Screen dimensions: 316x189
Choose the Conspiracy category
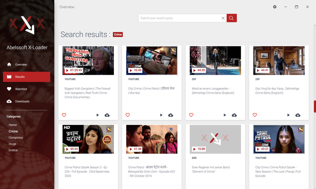point(16,137)
